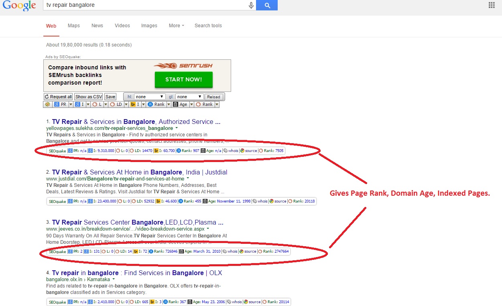Click whois in the OLX result bar

234,302
